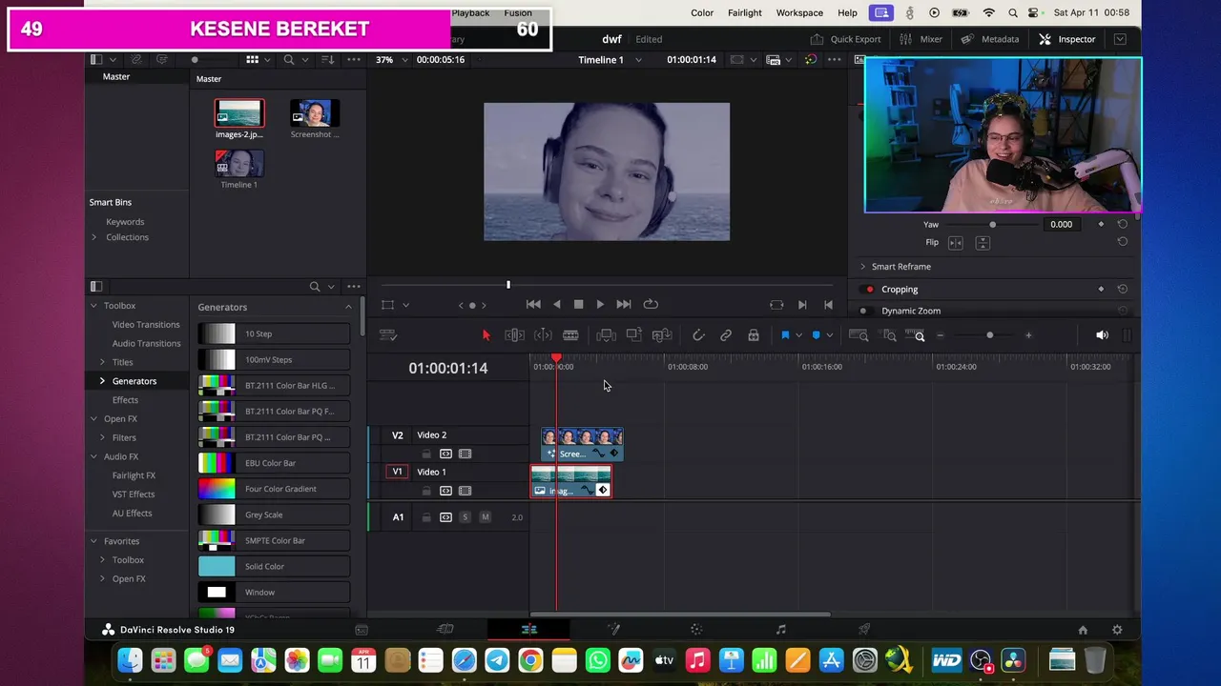
Task: Click the Replace Clip toolbar icon
Action: 662,335
